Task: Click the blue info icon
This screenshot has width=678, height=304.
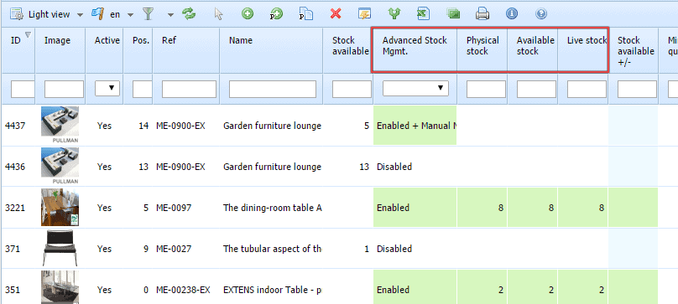Action: [x=512, y=14]
